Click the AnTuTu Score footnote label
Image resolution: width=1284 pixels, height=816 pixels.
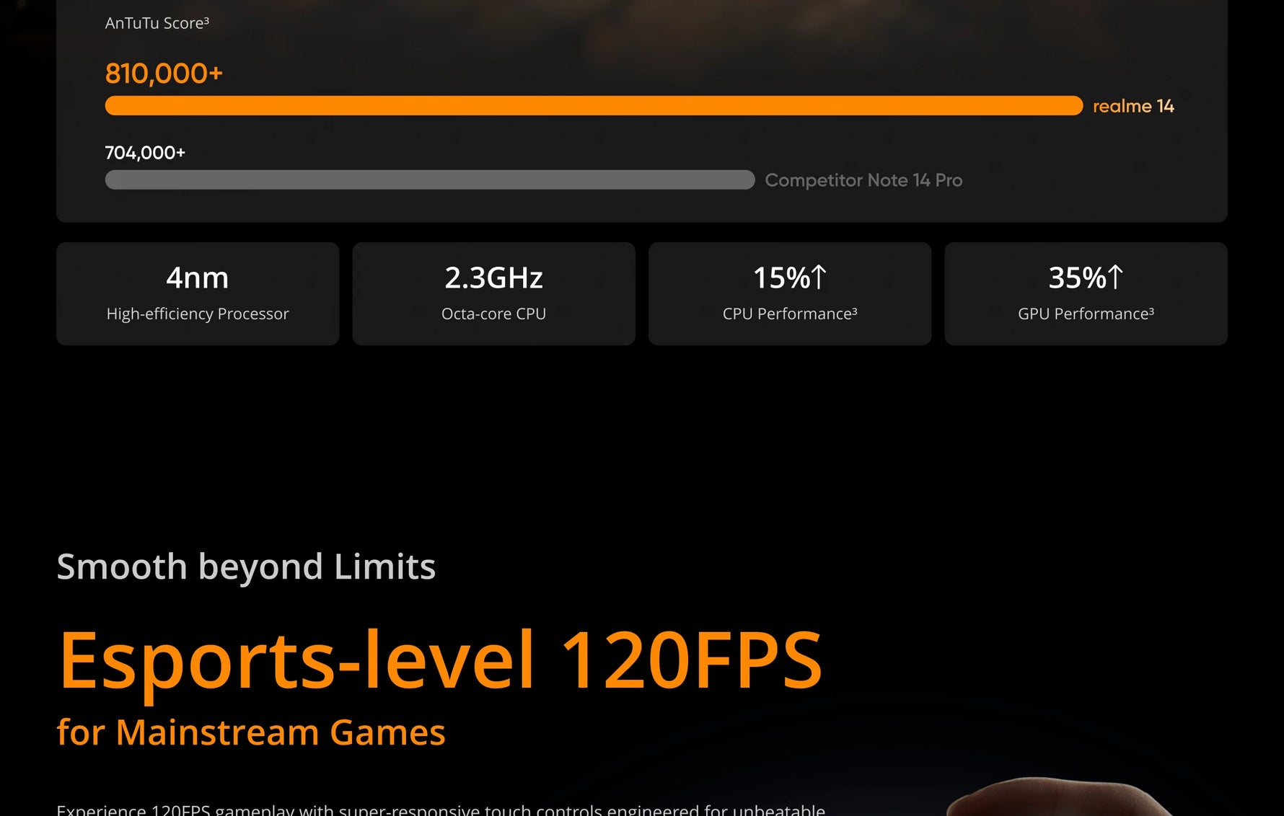157,23
